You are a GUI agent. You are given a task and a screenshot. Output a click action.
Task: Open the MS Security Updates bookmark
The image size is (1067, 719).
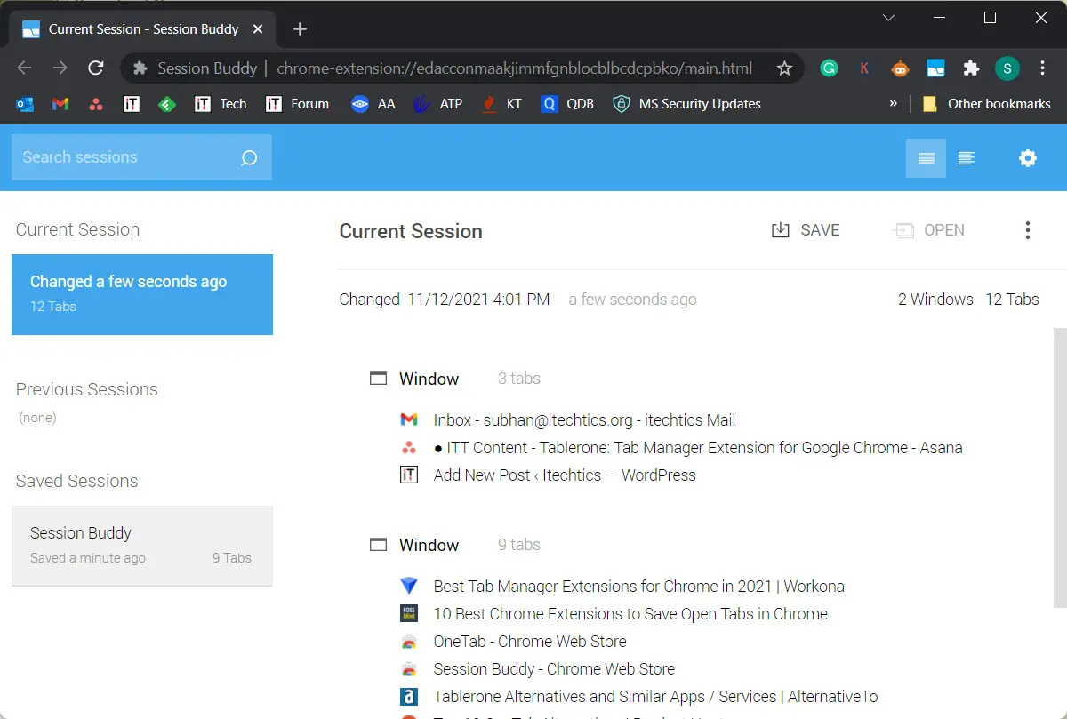[x=687, y=104]
